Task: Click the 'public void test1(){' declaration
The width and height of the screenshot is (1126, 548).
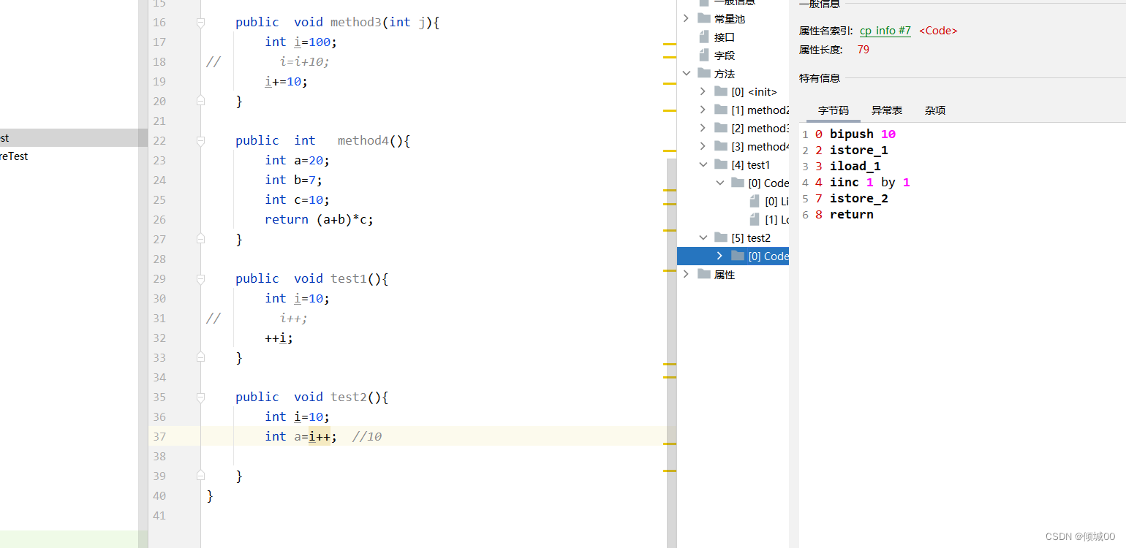Action: click(x=311, y=279)
